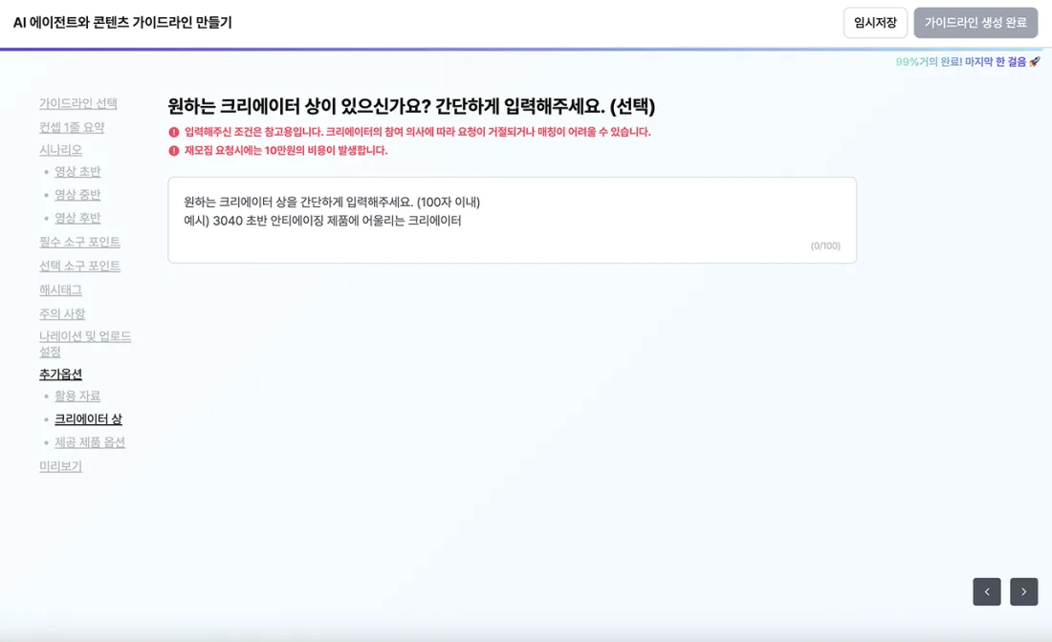Click the red warning icon beside 입력해주신 조건은
This screenshot has width=1052, height=642.
click(174, 132)
